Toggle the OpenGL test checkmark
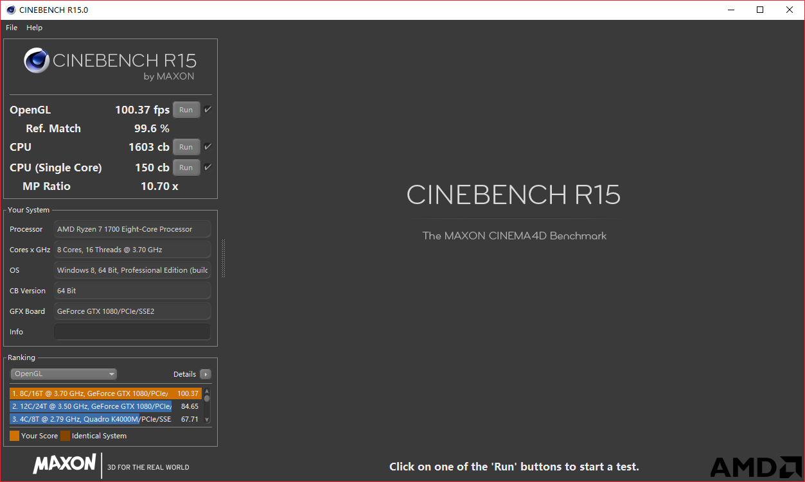 [x=208, y=110]
